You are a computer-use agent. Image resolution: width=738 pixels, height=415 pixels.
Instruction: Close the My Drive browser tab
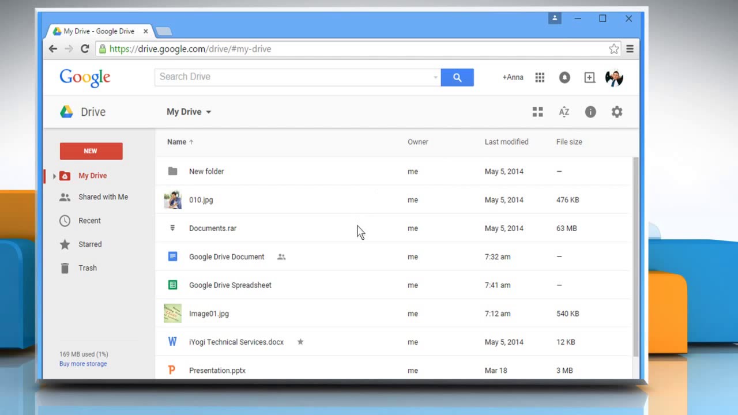coord(145,31)
